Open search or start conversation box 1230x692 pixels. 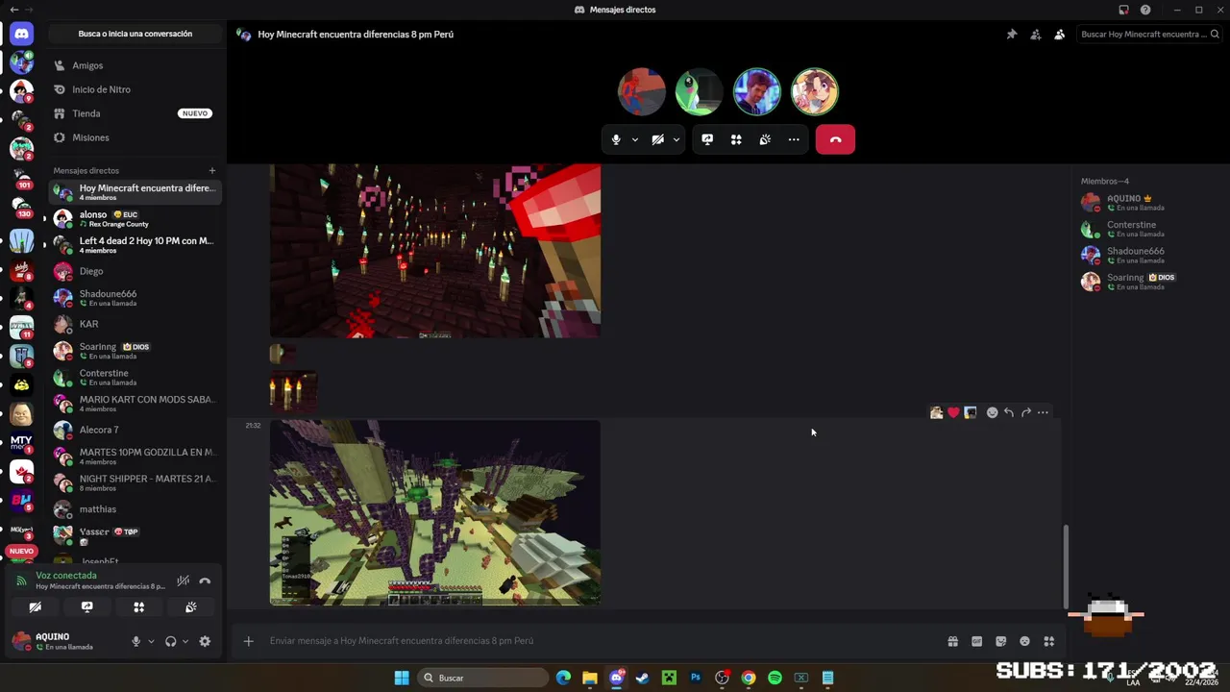coord(135,34)
